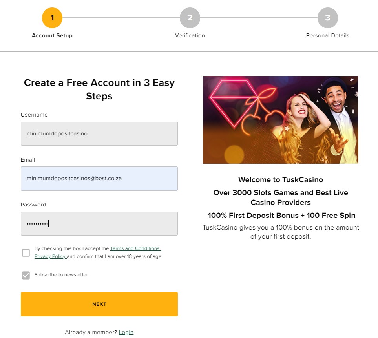Click the step 1 circle icon
378x338 pixels.
coord(52,18)
